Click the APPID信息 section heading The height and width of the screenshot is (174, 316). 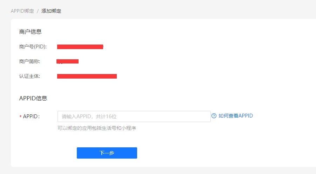(x=33, y=98)
